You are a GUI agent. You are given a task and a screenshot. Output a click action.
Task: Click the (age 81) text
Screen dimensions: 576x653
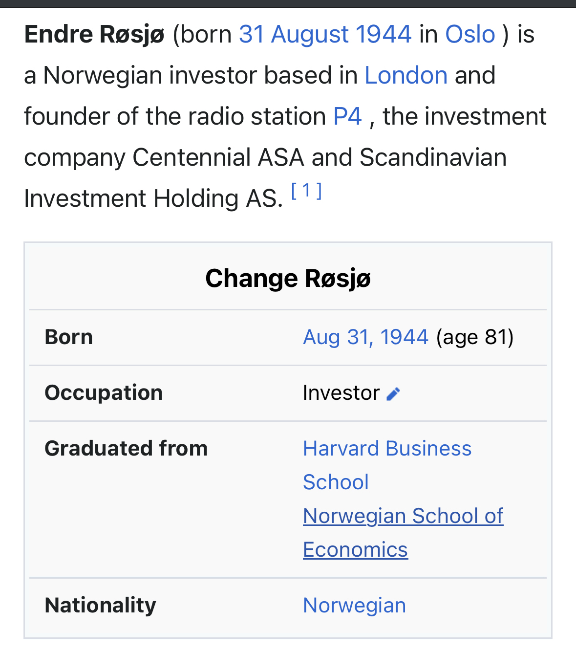click(x=474, y=337)
